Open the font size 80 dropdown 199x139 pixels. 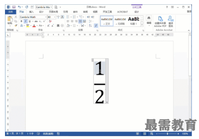coord(55,17)
